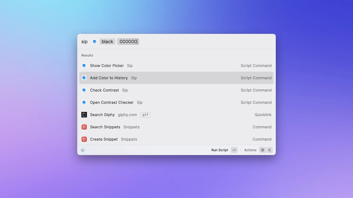353x198 pixels.
Task: Select the Show Color Picker command
Action: tap(177, 66)
